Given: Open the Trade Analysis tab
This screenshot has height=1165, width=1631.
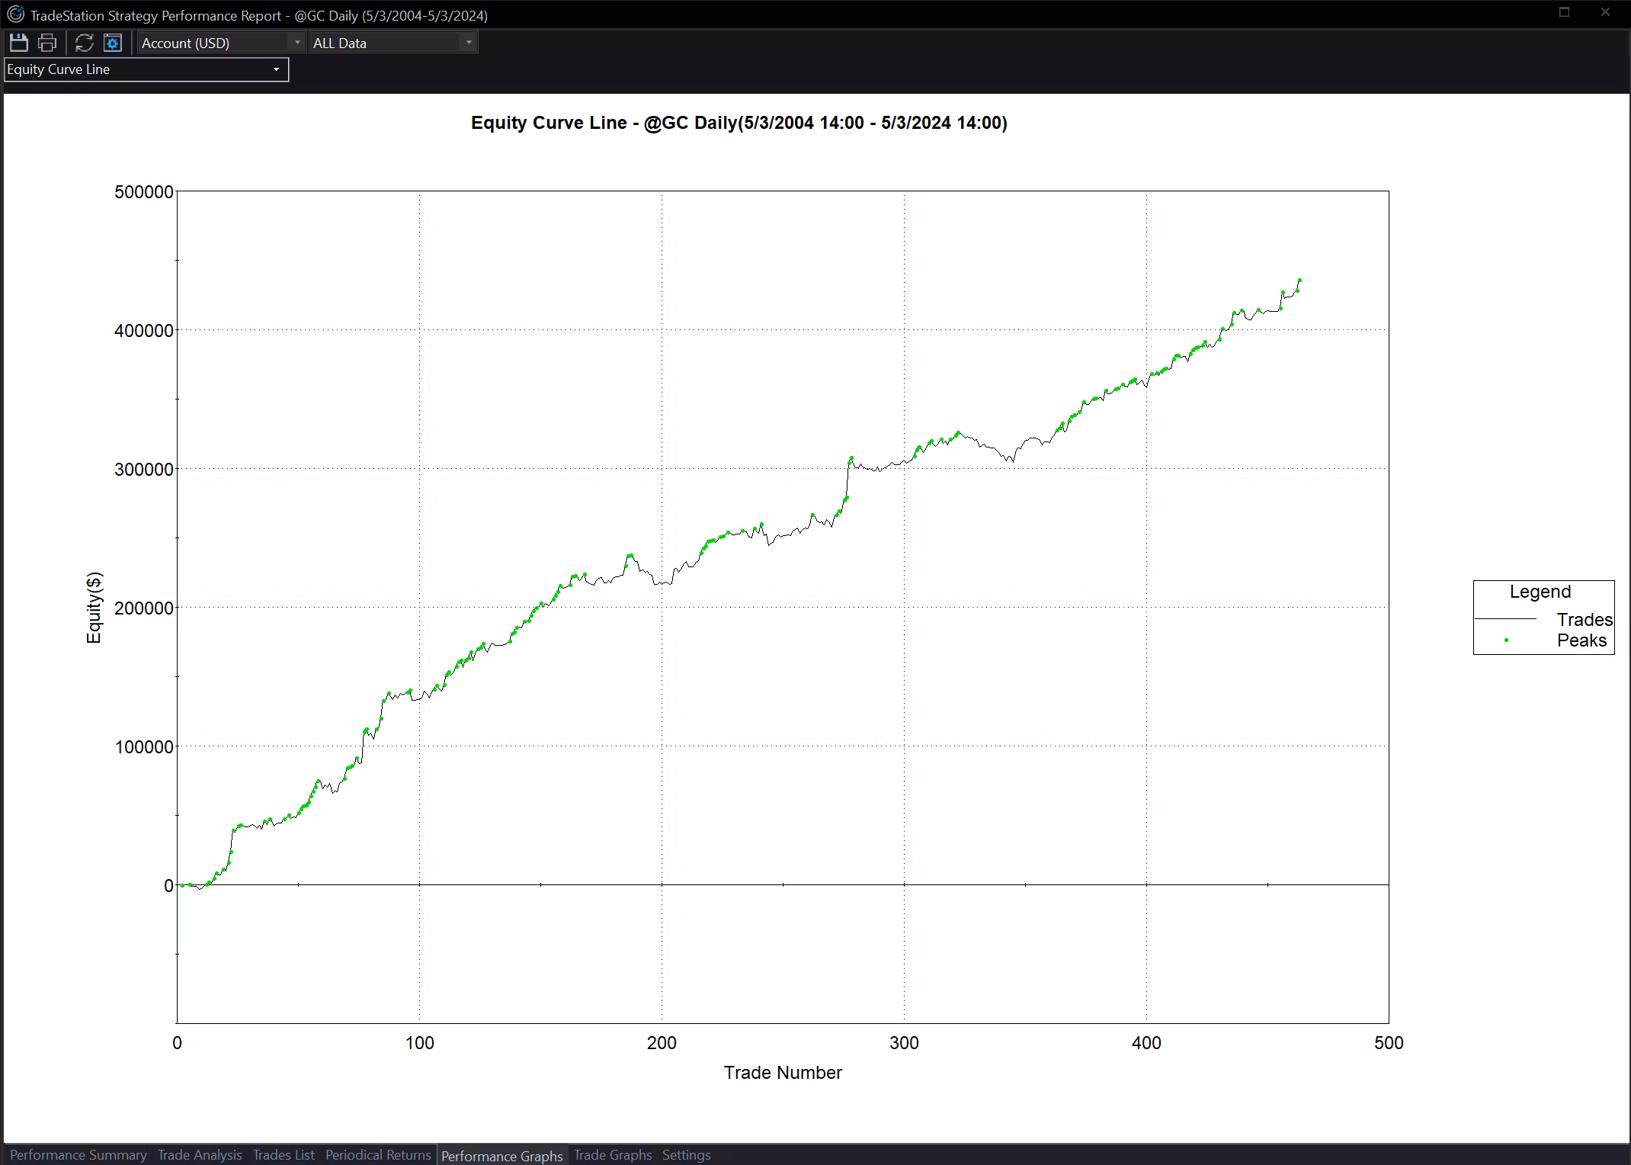Looking at the screenshot, I should tap(200, 1155).
